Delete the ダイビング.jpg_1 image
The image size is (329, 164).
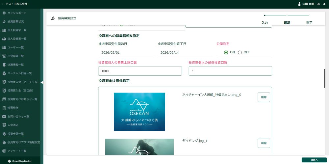tap(264, 143)
